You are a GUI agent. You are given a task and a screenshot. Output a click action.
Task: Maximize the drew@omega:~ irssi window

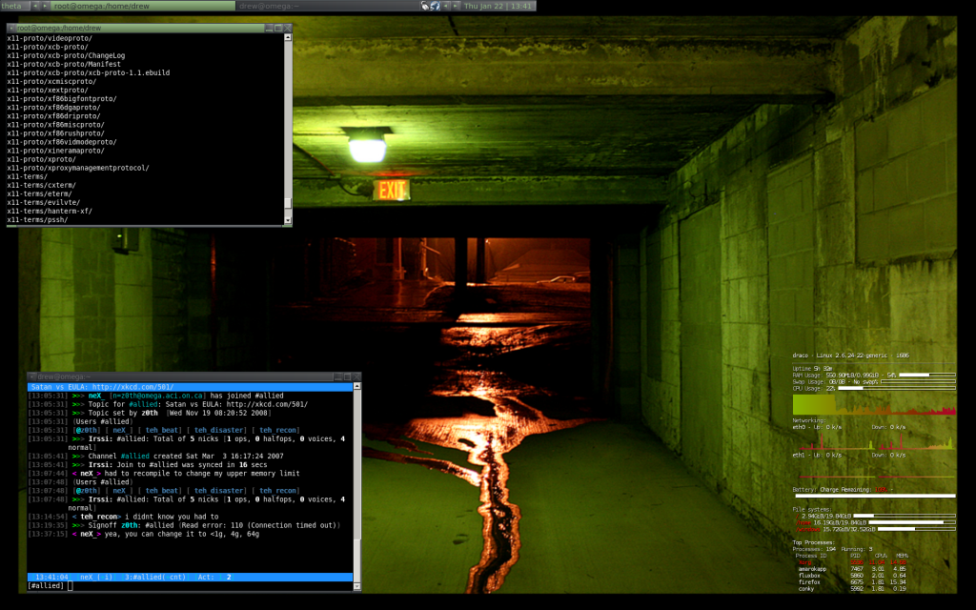(x=347, y=376)
